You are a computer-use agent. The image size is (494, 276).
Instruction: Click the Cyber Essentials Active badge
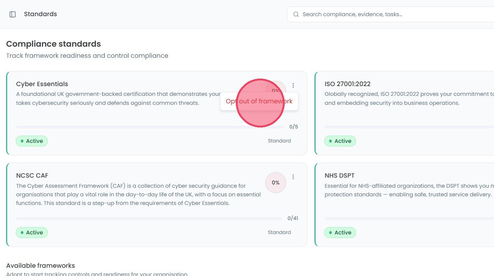point(32,141)
